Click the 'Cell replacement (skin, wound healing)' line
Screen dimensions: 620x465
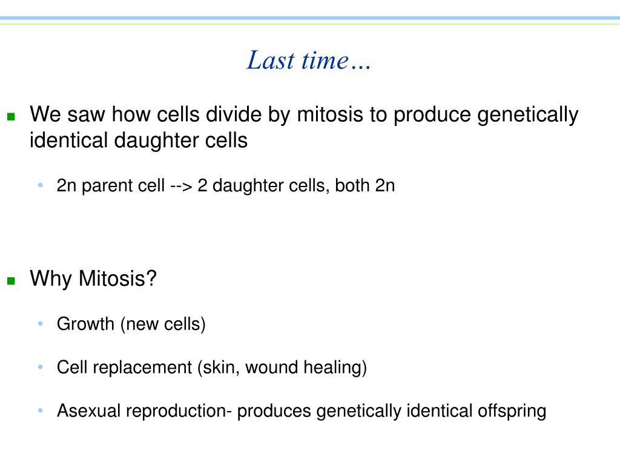coord(212,368)
